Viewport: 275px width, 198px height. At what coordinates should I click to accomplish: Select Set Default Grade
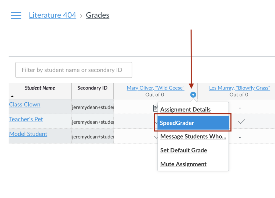pos(183,150)
